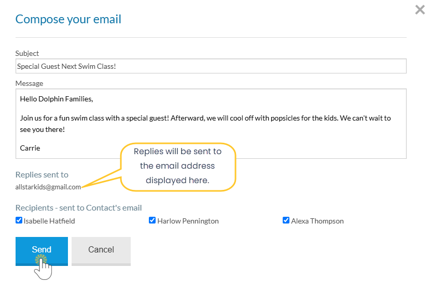Click the allstarkids@gmail.com reply address
The width and height of the screenshot is (430, 283).
click(x=48, y=187)
